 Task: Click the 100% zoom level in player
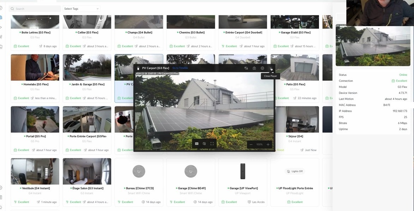tap(259, 144)
